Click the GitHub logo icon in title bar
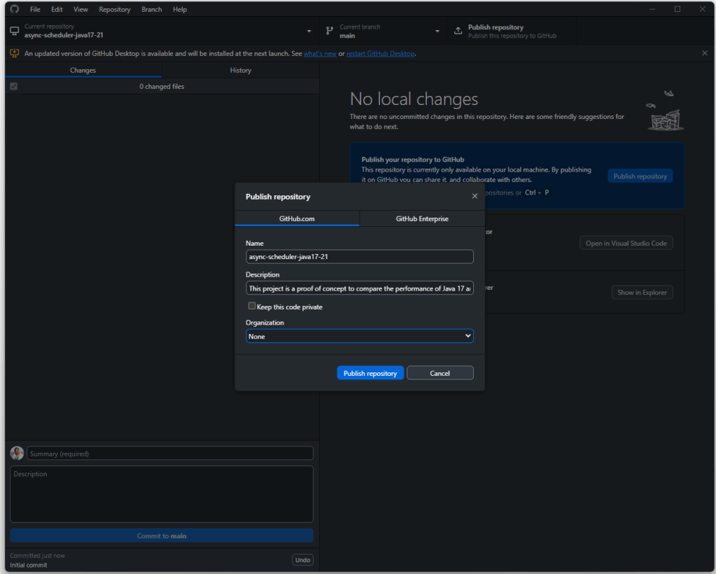 click(14, 9)
